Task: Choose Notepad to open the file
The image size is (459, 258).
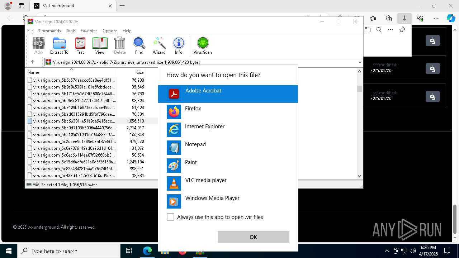Action: (x=228, y=148)
